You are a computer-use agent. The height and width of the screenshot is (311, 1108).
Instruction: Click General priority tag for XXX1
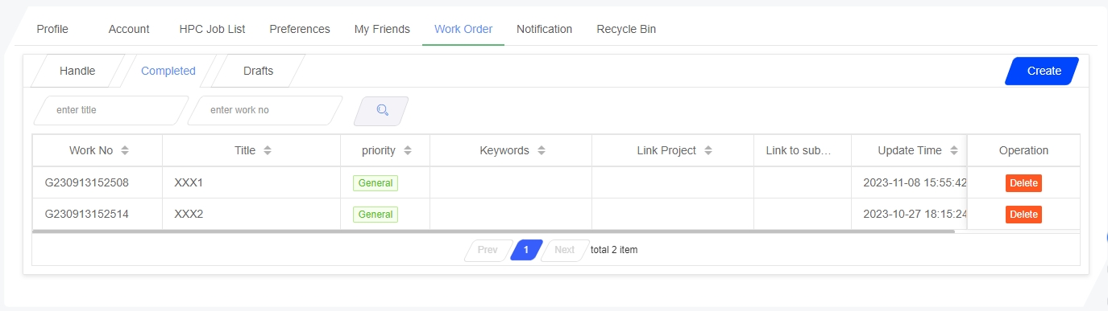(376, 183)
